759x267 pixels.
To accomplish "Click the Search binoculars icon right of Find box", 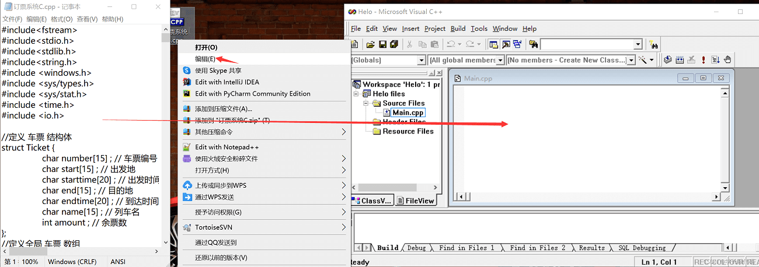I will [x=653, y=45].
